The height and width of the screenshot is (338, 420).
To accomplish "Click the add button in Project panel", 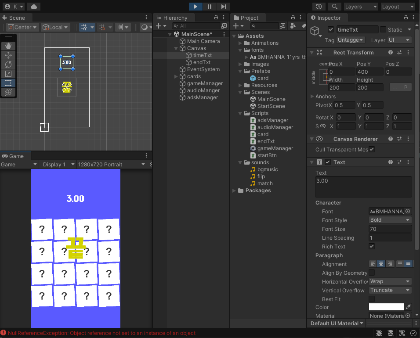I will tap(238, 26).
